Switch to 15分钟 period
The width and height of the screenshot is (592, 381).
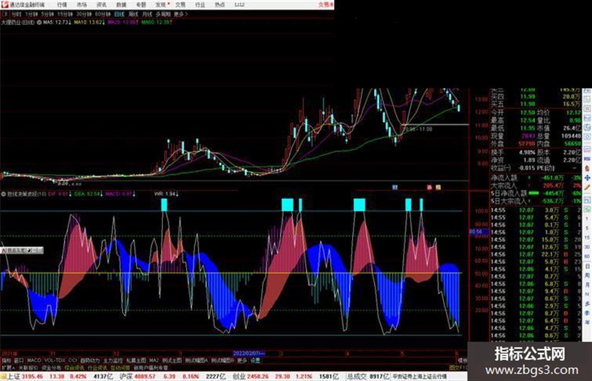point(65,14)
